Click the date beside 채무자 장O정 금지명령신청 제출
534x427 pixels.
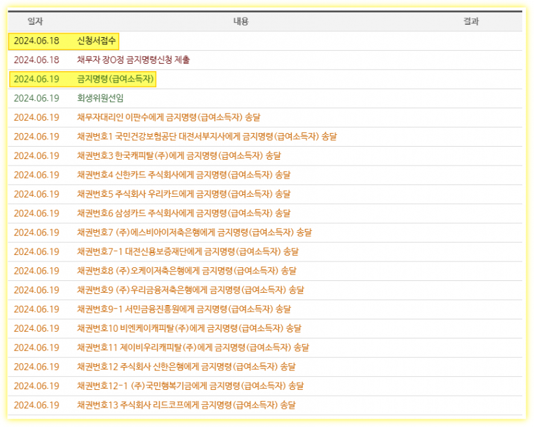click(36, 60)
